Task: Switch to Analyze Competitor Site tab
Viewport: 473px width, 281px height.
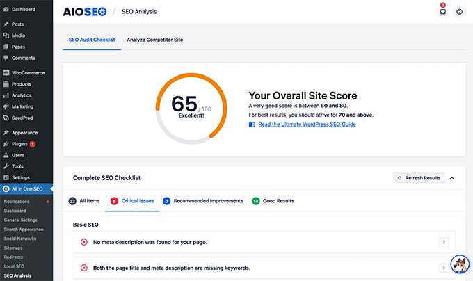Action: (154, 40)
